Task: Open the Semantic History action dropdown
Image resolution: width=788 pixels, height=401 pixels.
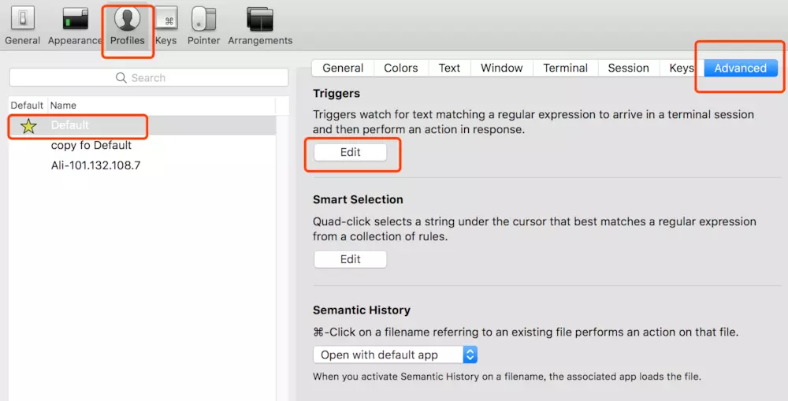Action: 395,355
